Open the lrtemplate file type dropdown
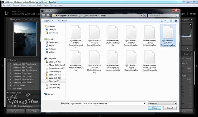 tap(162, 103)
